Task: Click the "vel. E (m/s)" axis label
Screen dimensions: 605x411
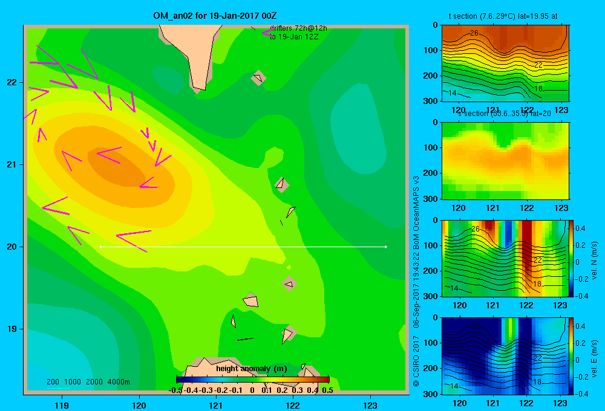Action: click(594, 358)
